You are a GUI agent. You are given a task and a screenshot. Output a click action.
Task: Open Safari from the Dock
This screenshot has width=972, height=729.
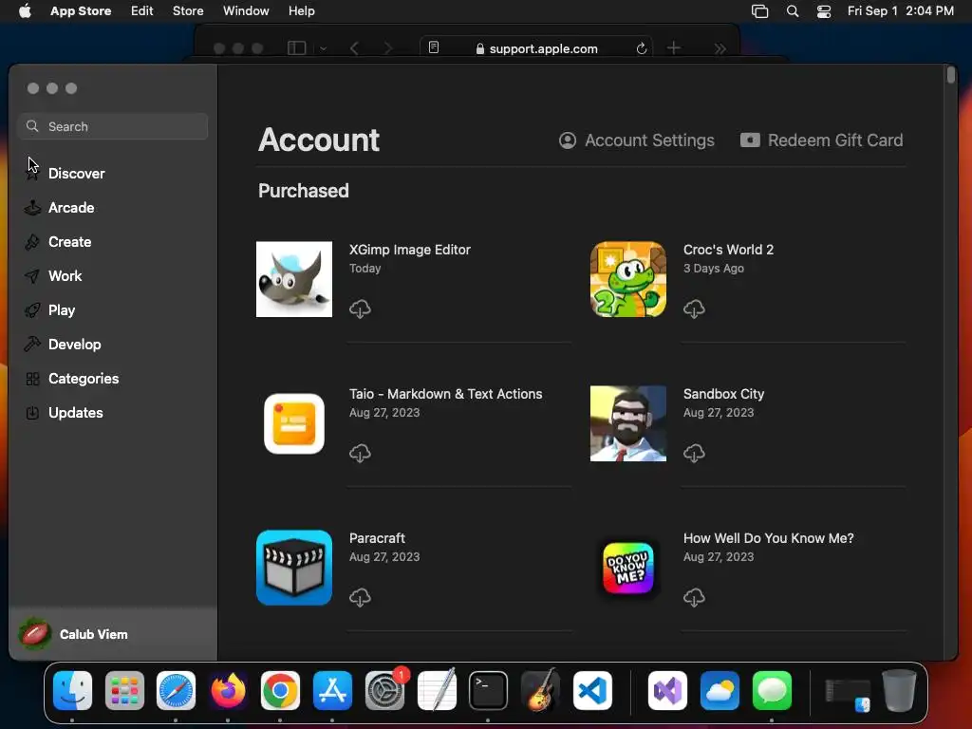click(x=176, y=691)
